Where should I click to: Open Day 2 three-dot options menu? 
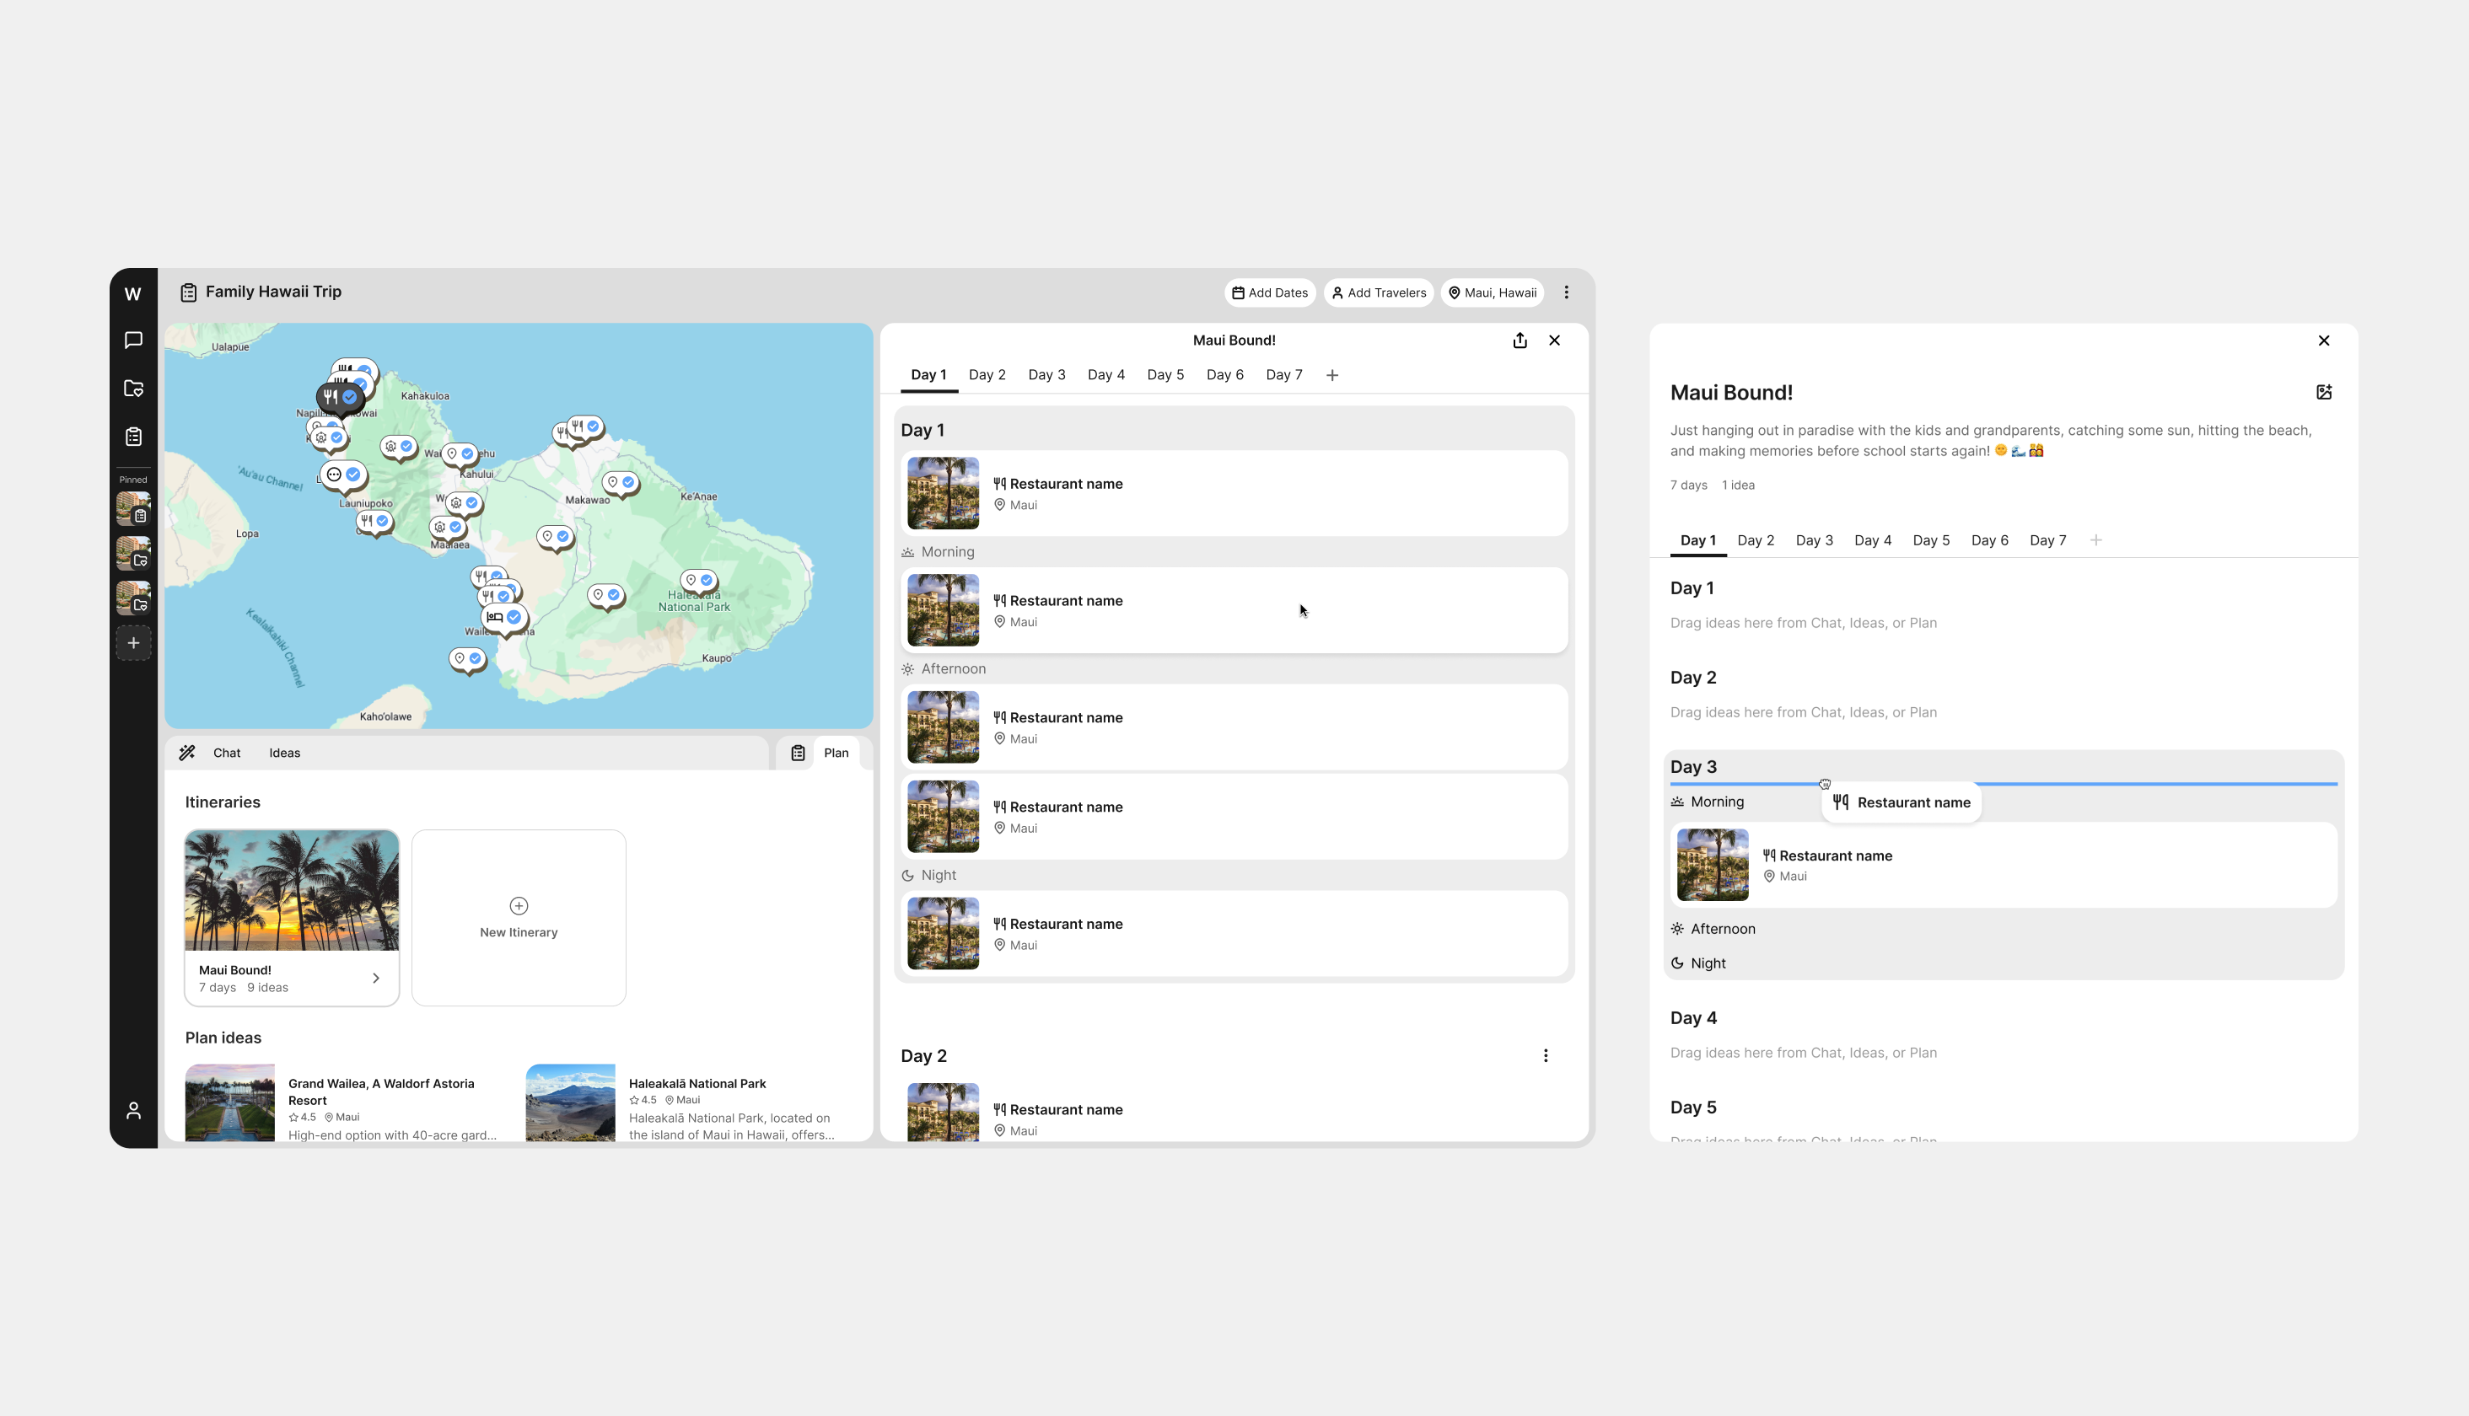[x=1545, y=1056]
